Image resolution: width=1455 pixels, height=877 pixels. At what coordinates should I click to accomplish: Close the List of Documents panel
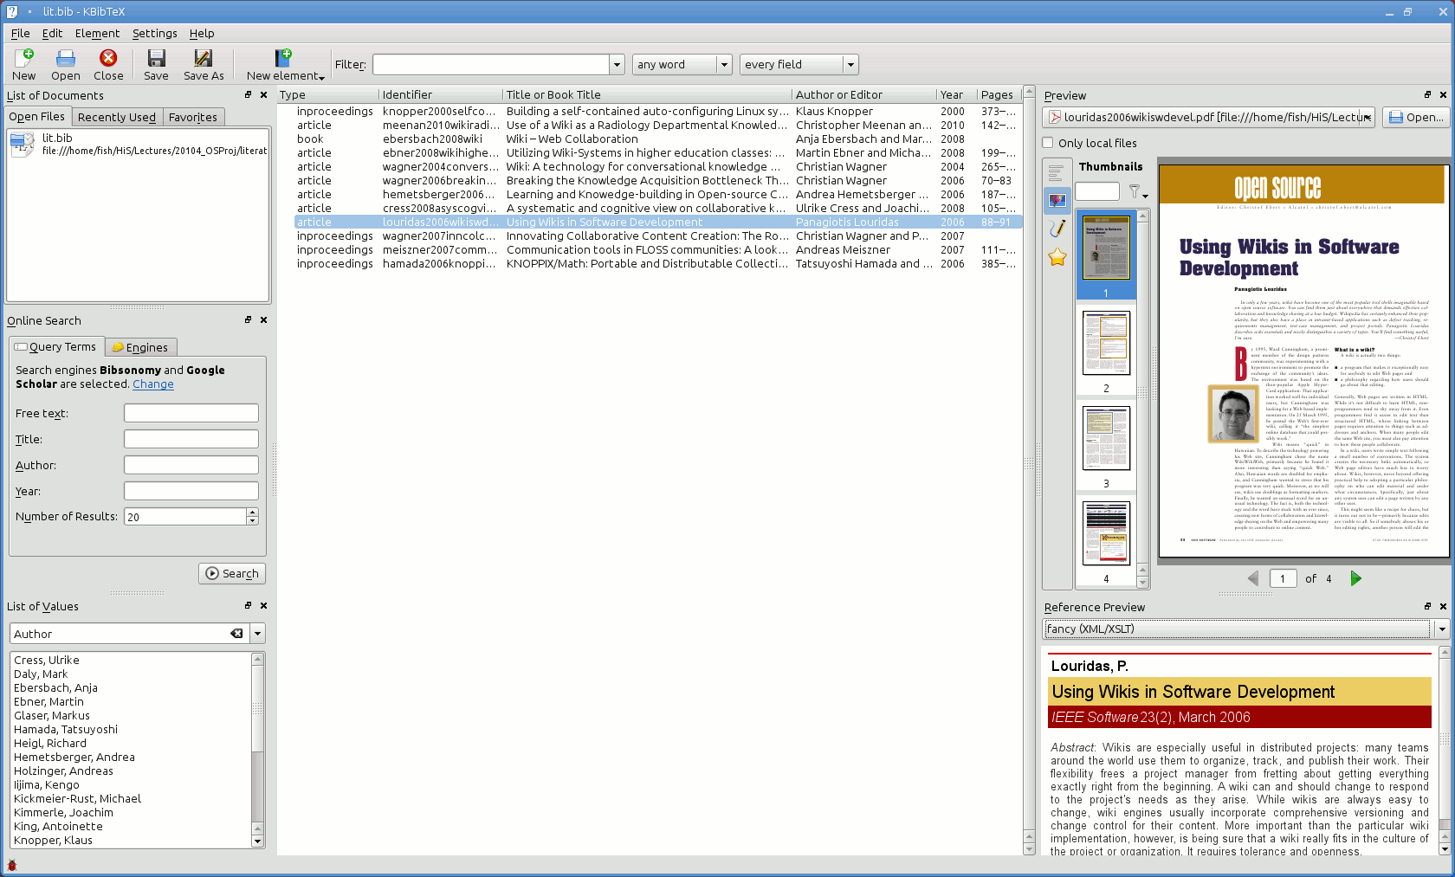click(x=263, y=95)
